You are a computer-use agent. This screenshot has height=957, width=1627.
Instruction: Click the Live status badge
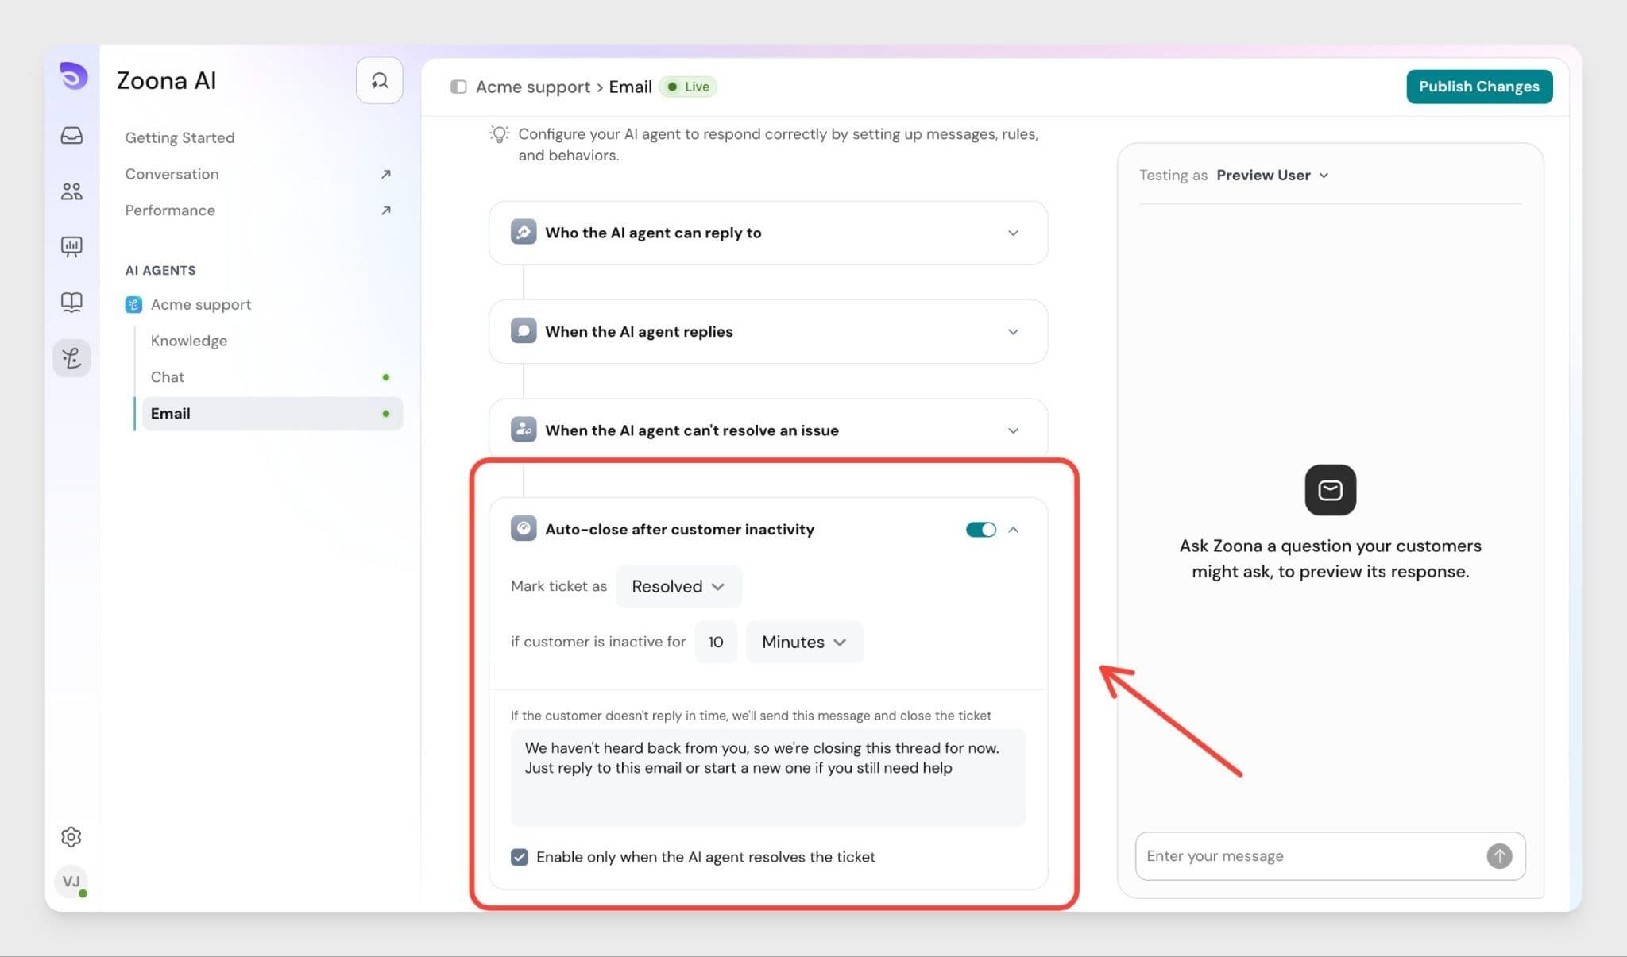pos(688,87)
